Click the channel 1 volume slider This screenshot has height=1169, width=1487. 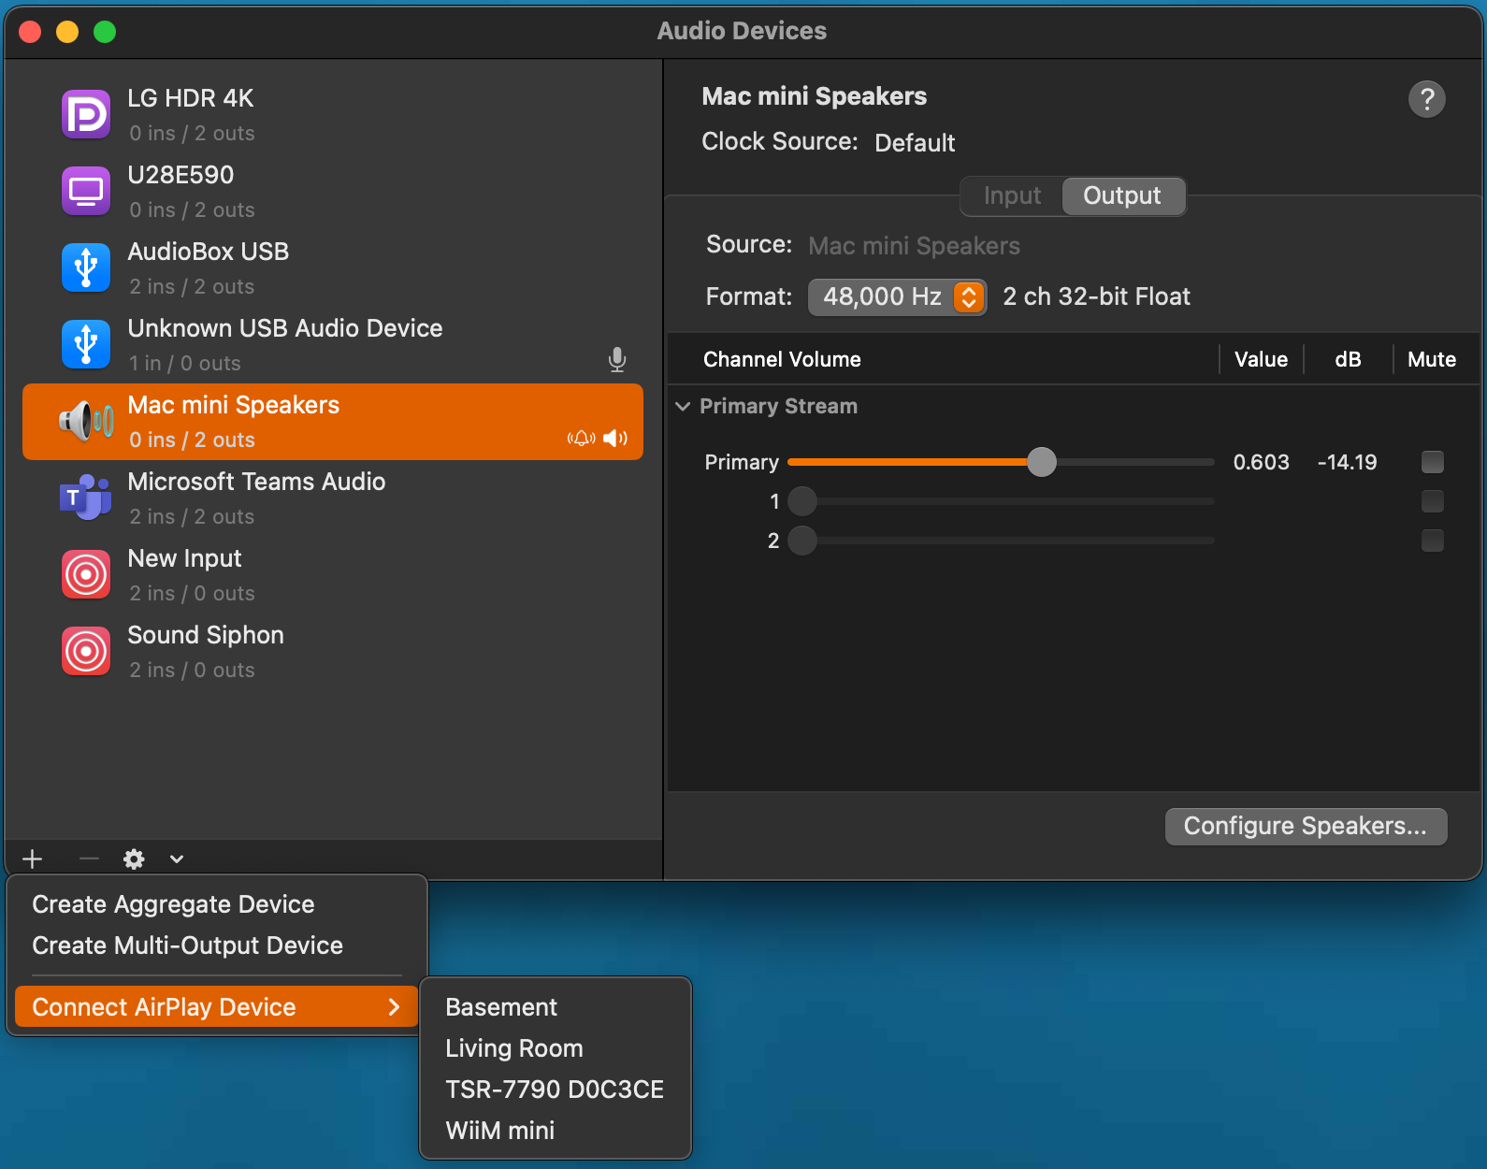click(x=1001, y=501)
